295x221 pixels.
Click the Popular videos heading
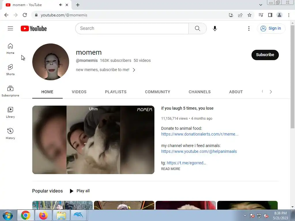click(48, 191)
